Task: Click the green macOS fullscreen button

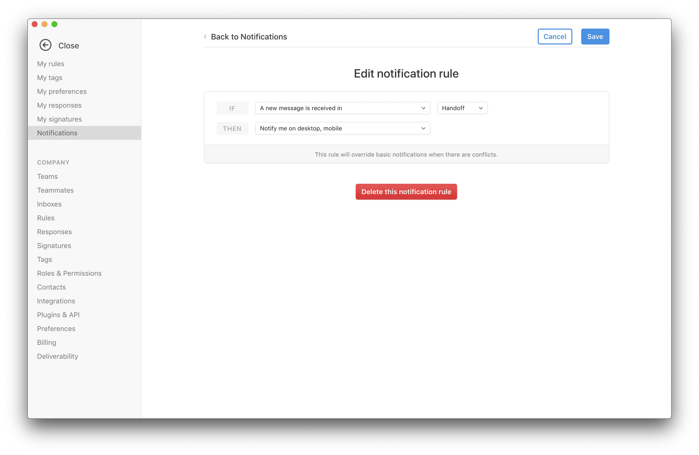Action: pyautogui.click(x=55, y=24)
